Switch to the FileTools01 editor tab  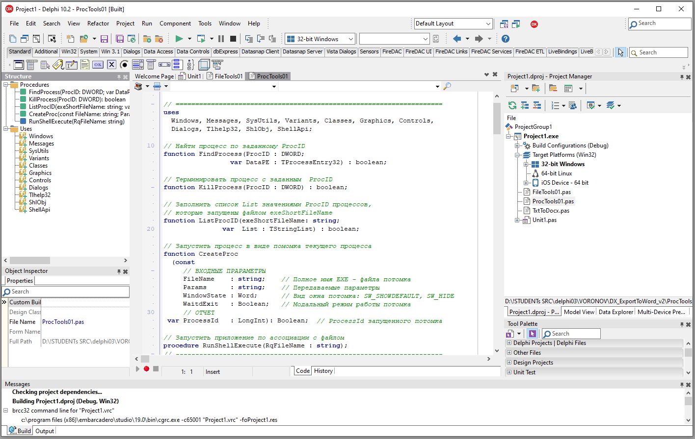tap(225, 76)
